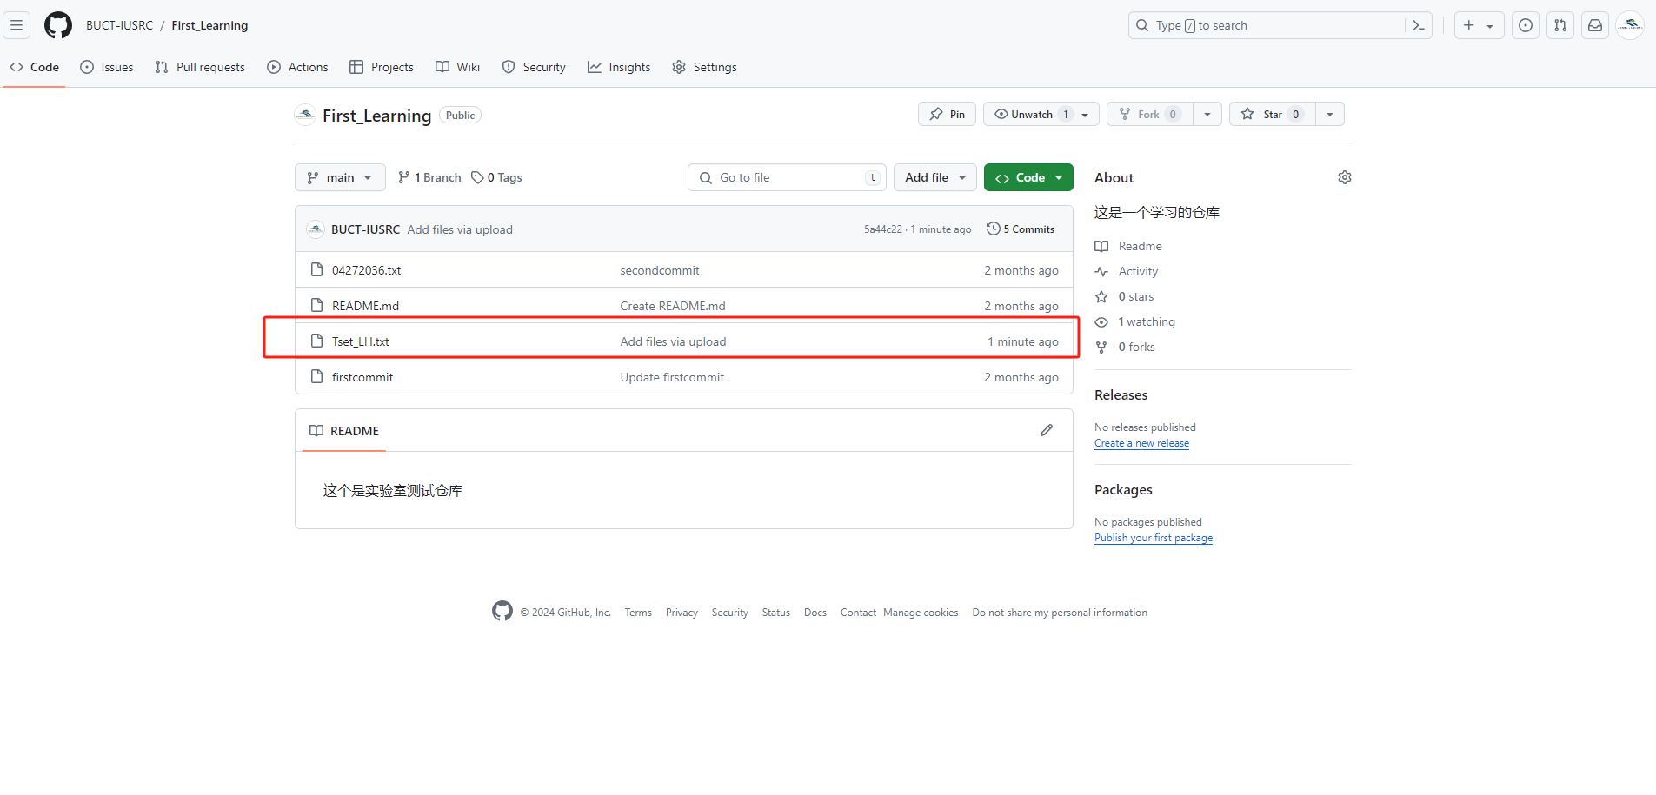Open the Packages heading link
1656x795 pixels.
(x=1123, y=489)
